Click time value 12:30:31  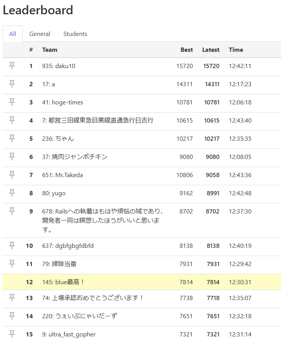point(240,282)
